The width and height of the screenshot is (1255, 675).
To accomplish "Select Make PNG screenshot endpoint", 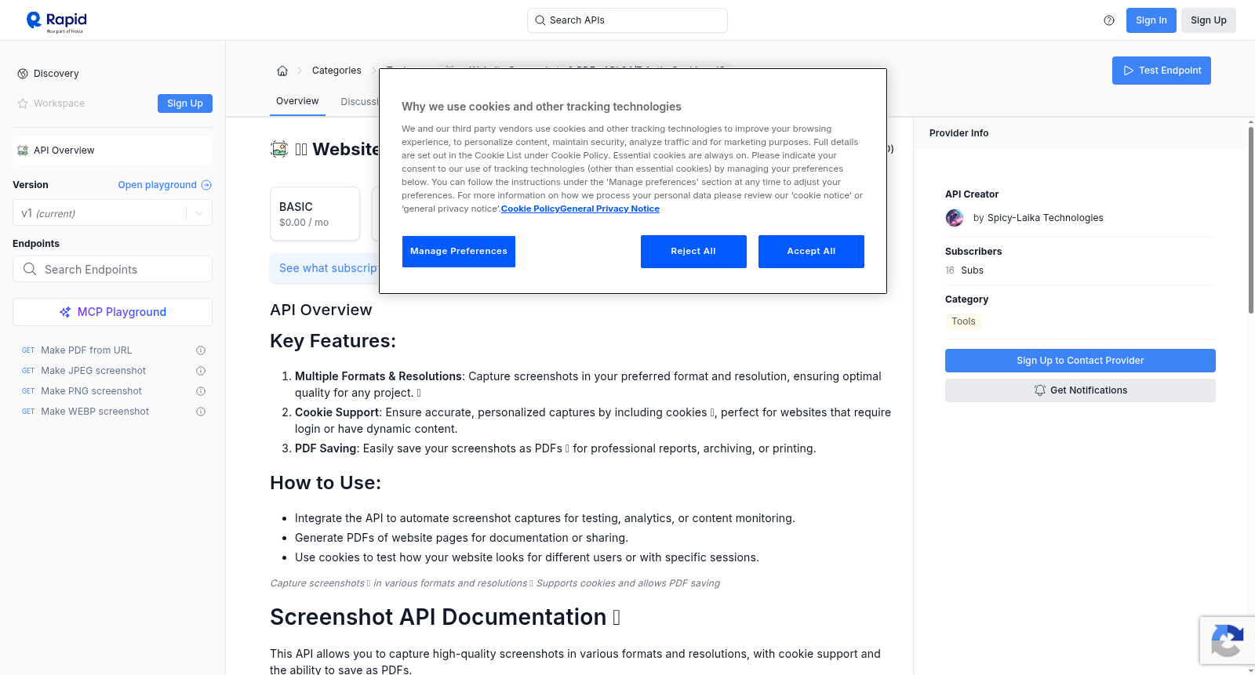I will pyautogui.click(x=91, y=391).
